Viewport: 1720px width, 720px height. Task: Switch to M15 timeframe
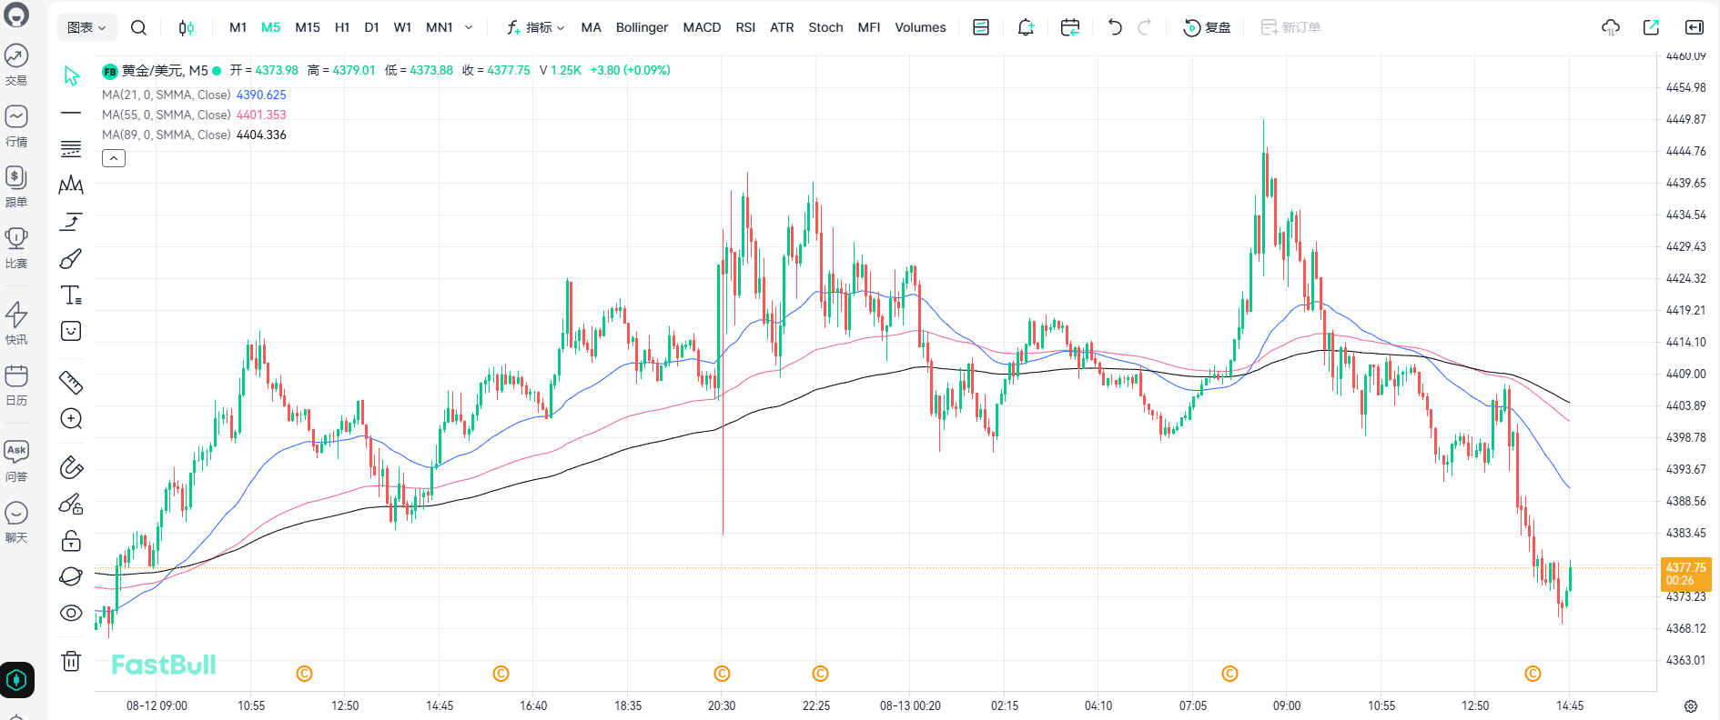point(308,27)
